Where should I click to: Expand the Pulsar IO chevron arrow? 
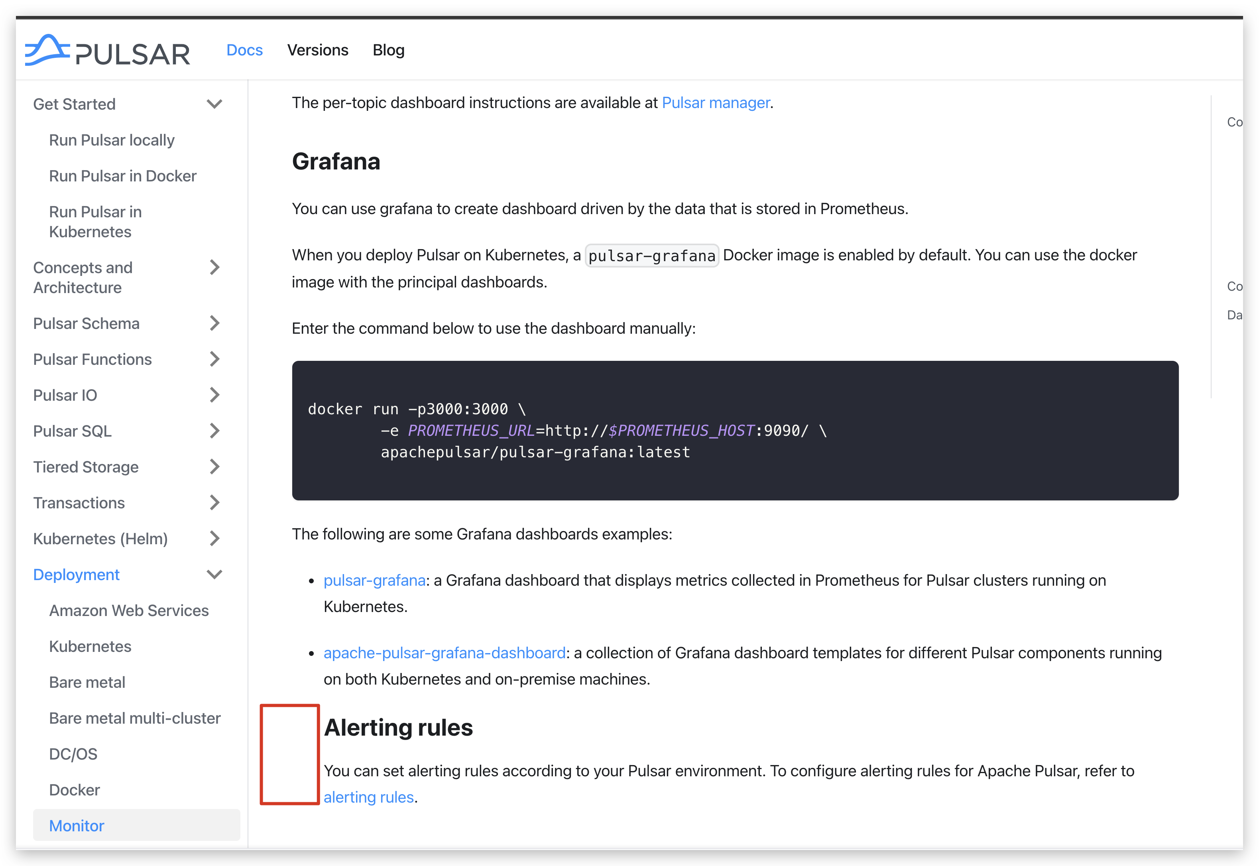tap(215, 395)
